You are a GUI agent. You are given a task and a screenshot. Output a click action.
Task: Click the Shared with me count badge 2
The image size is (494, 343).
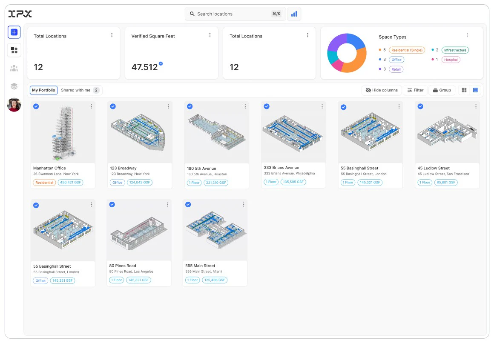[96, 90]
